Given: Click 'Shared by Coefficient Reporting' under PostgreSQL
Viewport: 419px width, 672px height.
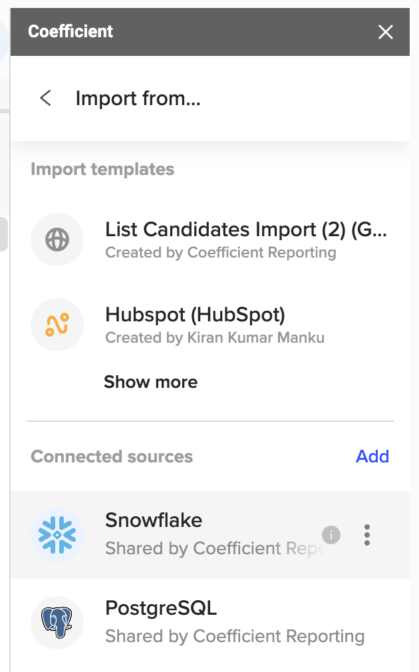Looking at the screenshot, I should (x=235, y=636).
